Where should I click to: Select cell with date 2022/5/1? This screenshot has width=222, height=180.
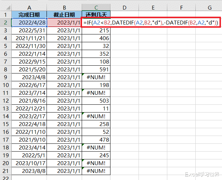point(29,156)
